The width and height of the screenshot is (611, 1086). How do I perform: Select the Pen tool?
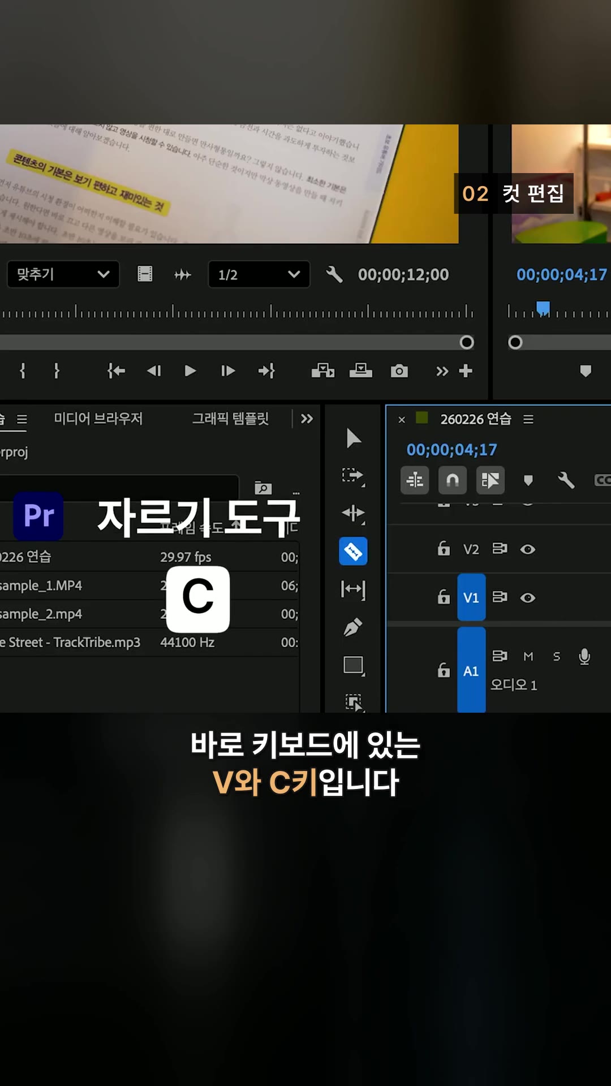tap(353, 627)
